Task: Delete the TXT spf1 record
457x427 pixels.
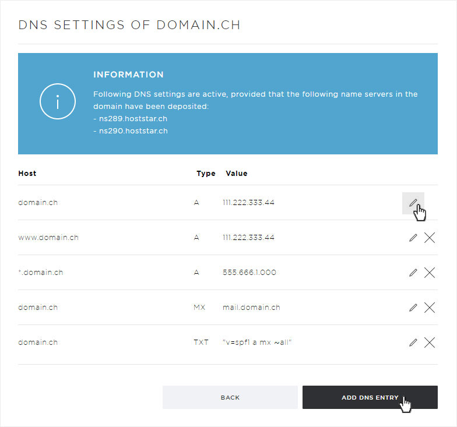Action: click(430, 343)
